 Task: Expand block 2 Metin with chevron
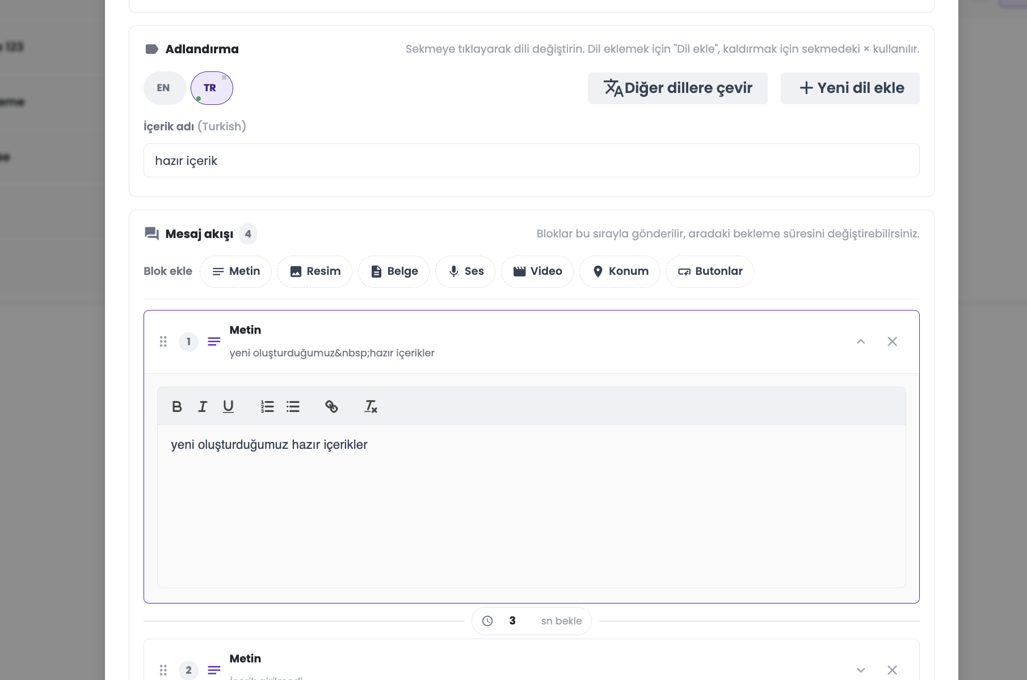[861, 670]
